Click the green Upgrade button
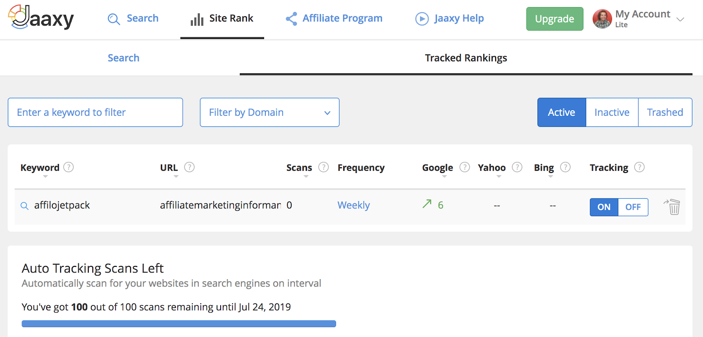 tap(554, 19)
